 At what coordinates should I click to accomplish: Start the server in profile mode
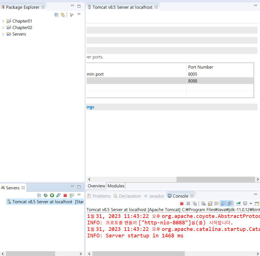(59, 196)
